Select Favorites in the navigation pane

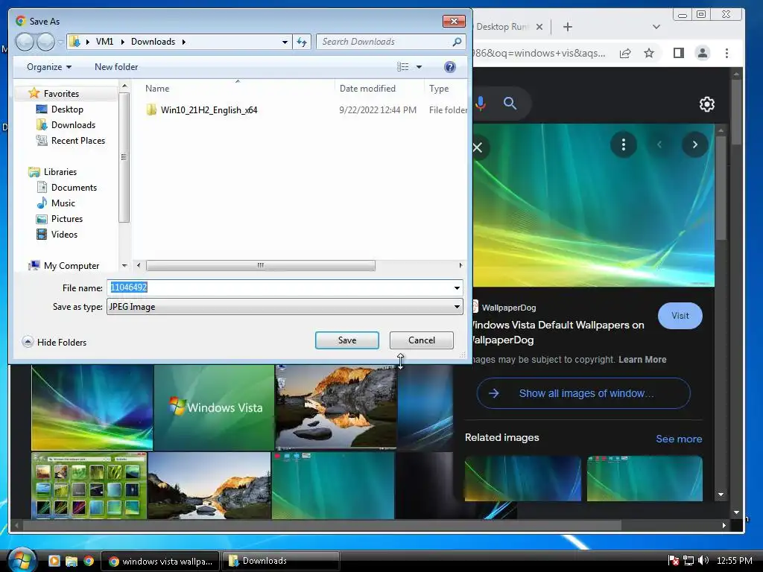click(x=61, y=93)
